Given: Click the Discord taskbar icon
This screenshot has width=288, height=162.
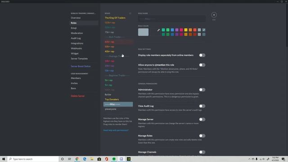Looking at the screenshot, I should [x=121, y=159].
